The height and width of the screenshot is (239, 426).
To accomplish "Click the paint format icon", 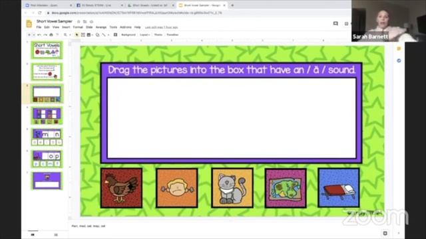I will click(x=57, y=35).
